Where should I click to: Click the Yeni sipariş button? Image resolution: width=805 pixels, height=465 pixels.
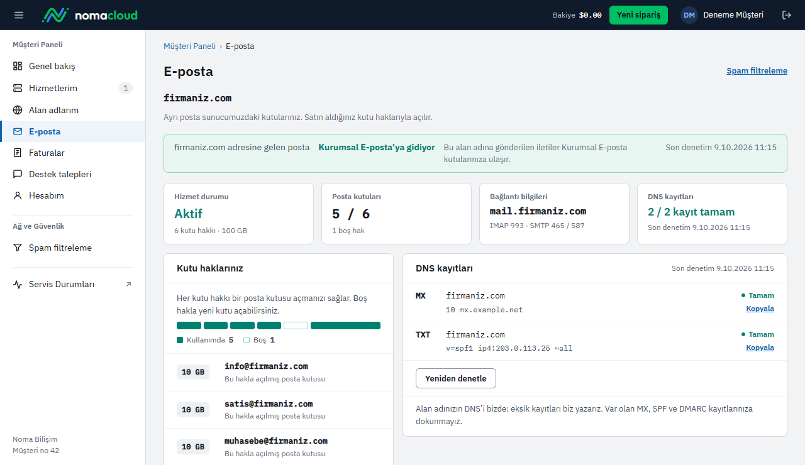coord(638,15)
